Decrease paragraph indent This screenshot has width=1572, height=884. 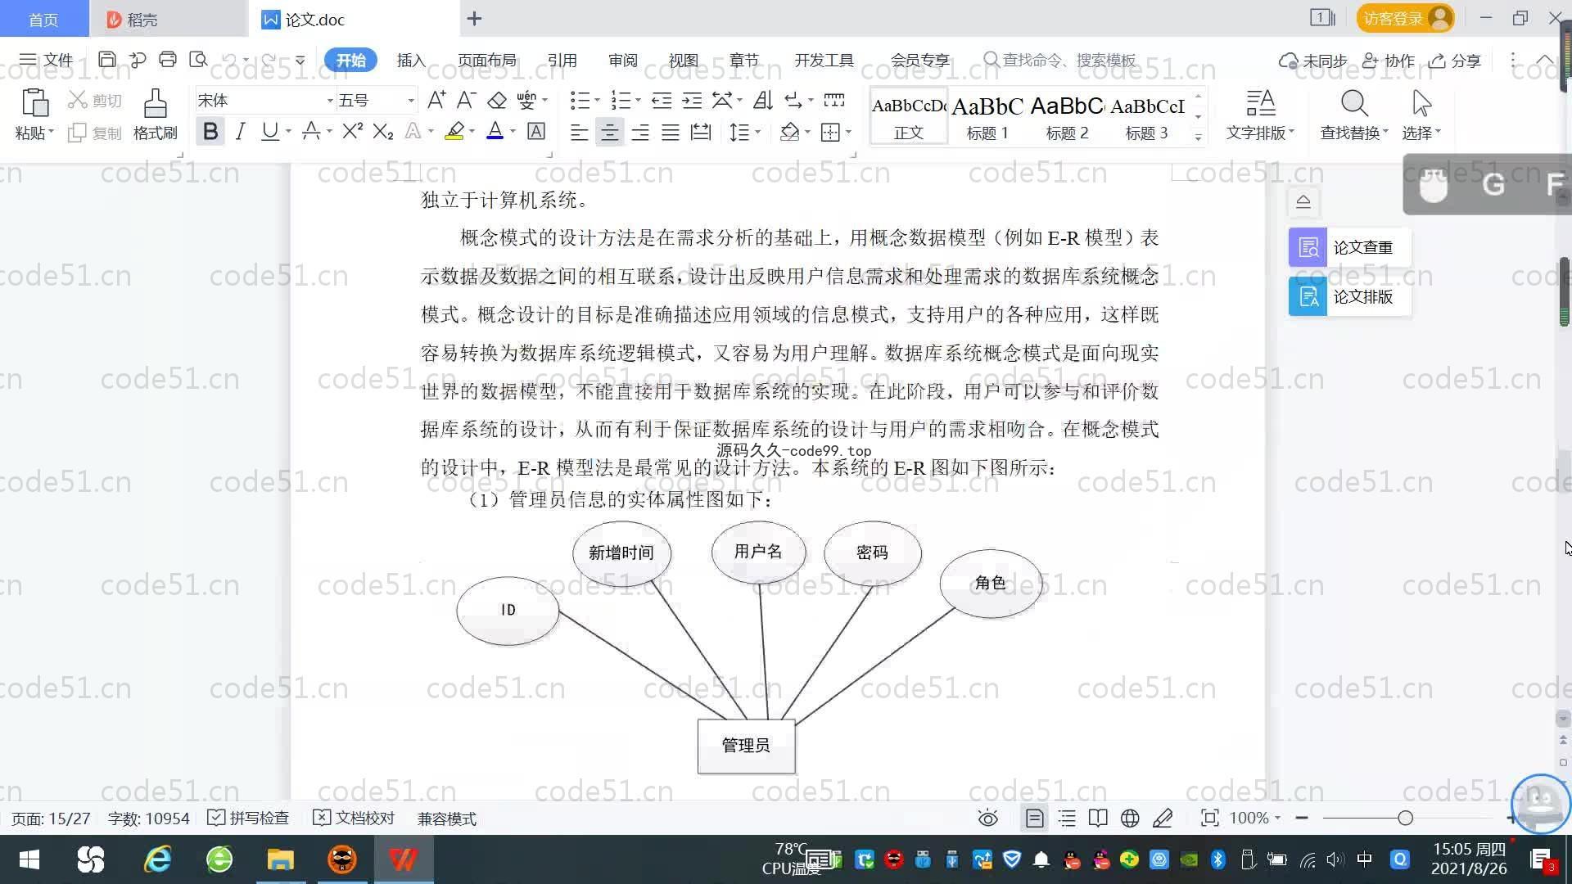662,100
